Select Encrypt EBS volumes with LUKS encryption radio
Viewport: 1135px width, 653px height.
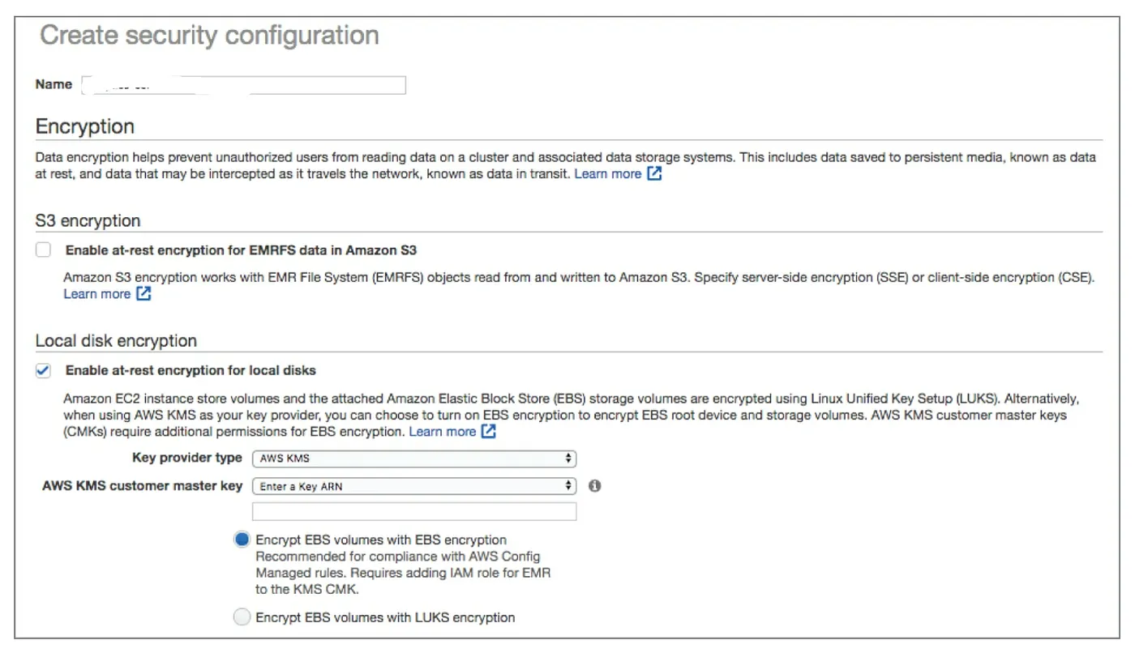(242, 617)
